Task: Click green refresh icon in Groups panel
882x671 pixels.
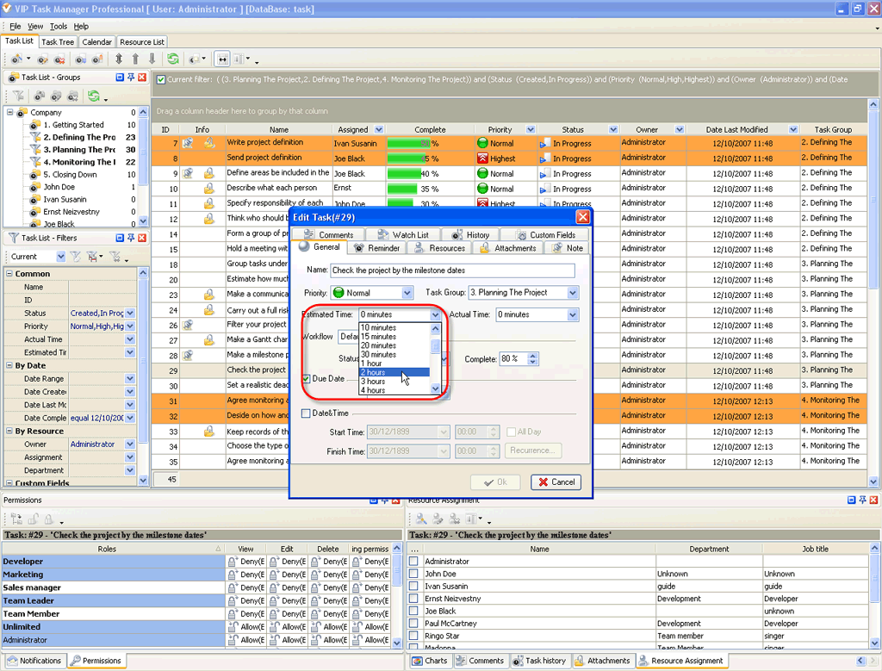Action: pos(93,96)
